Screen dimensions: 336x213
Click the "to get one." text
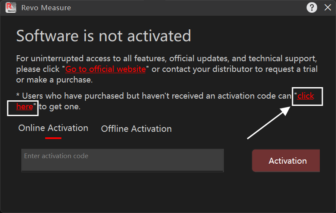[x=60, y=107]
